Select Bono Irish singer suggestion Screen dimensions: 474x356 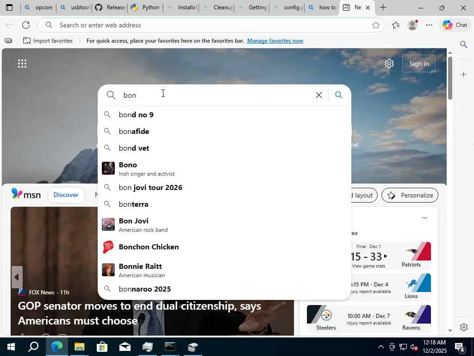click(x=225, y=169)
